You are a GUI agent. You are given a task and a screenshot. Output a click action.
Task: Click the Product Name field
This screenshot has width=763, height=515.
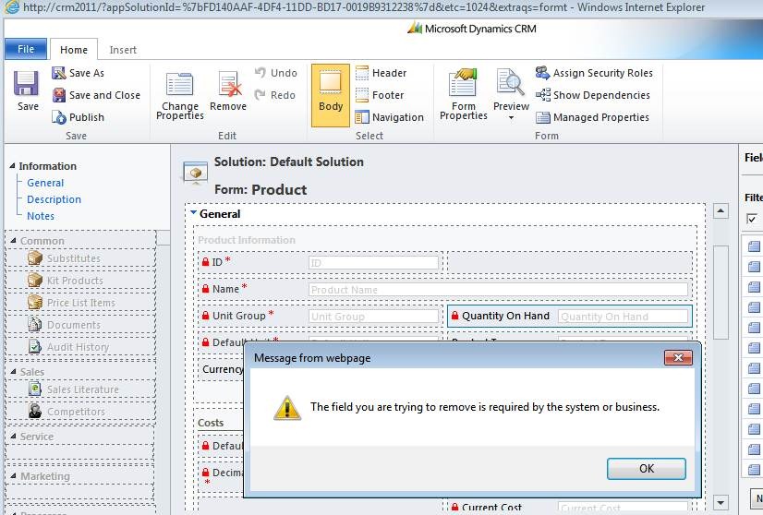coord(498,290)
